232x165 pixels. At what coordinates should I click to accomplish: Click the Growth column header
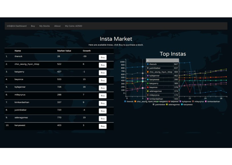click(87, 51)
